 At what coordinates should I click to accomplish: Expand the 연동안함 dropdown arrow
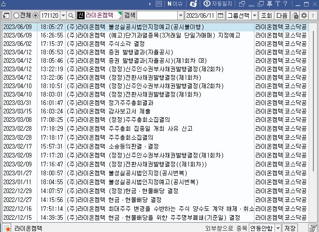pos(278,228)
